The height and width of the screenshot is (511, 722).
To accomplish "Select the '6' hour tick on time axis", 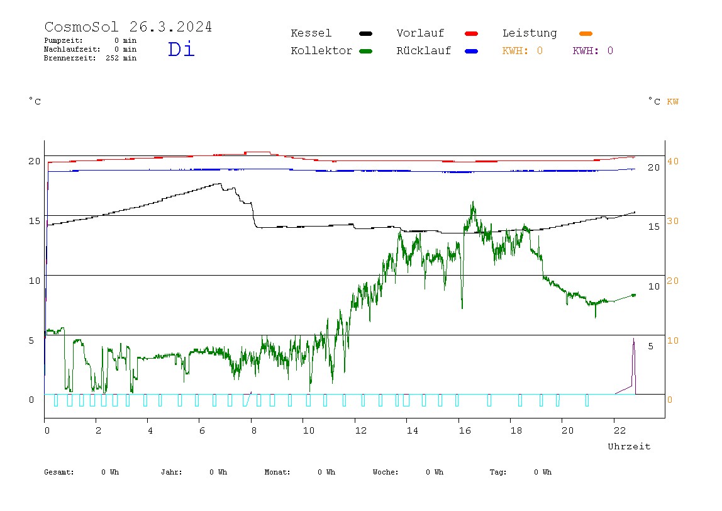I will (x=202, y=430).
